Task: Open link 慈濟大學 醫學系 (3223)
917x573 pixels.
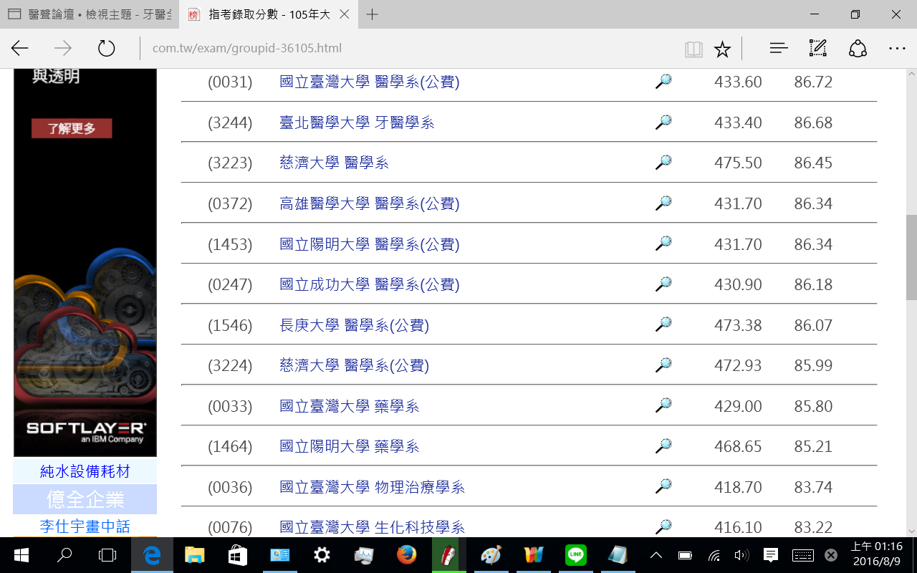Action: [334, 163]
